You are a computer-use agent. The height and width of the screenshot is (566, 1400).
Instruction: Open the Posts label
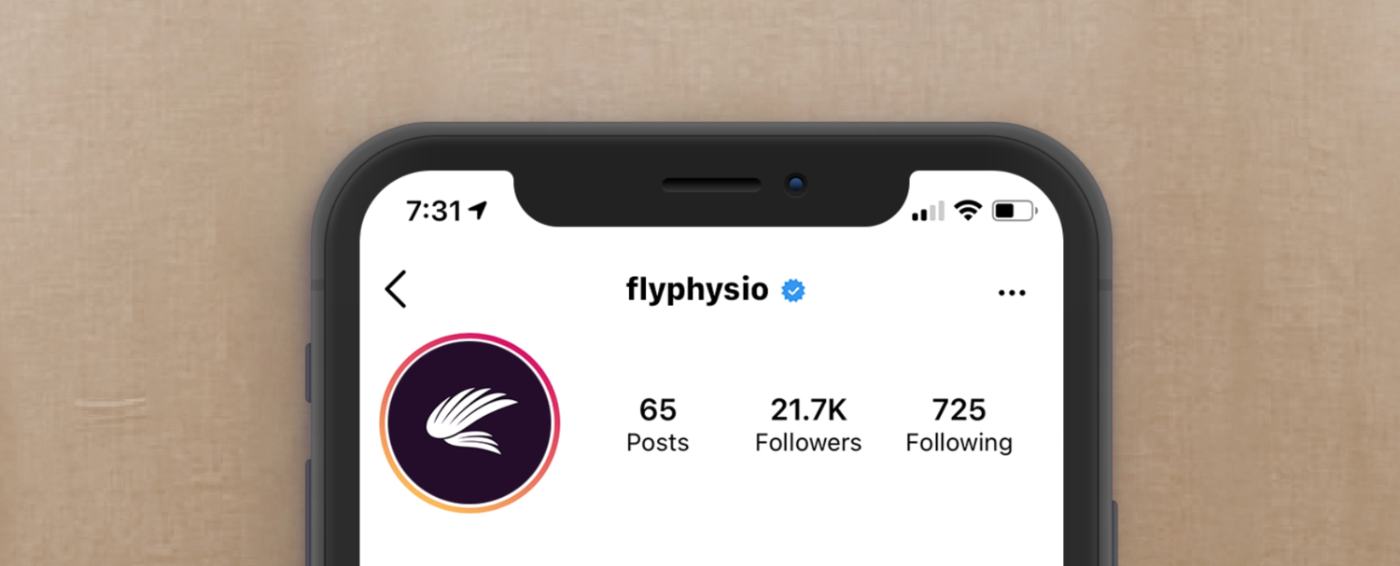click(658, 443)
